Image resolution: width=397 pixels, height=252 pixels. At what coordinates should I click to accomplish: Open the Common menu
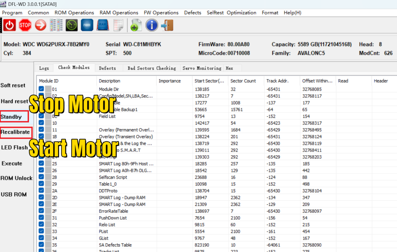click(x=38, y=13)
